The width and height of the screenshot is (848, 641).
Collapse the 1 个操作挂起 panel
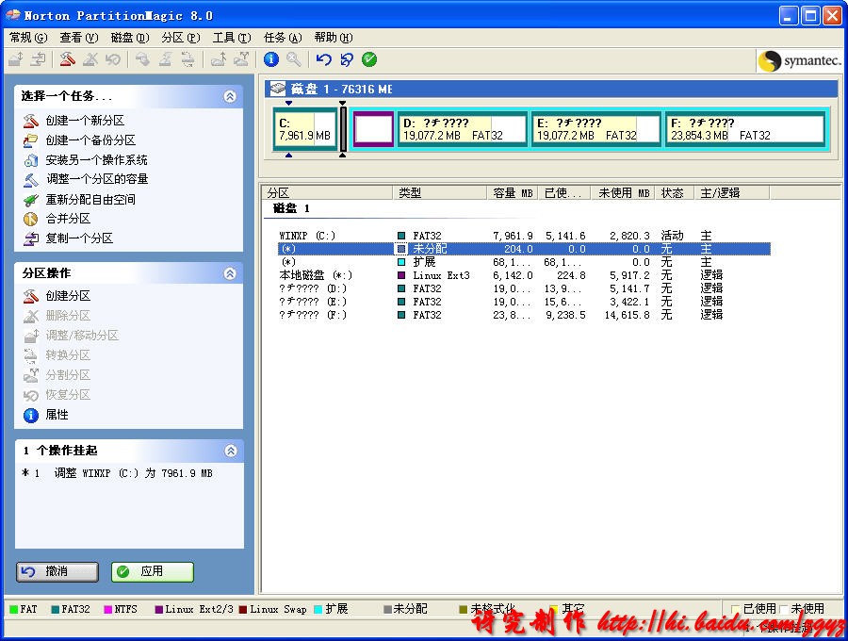coord(231,451)
